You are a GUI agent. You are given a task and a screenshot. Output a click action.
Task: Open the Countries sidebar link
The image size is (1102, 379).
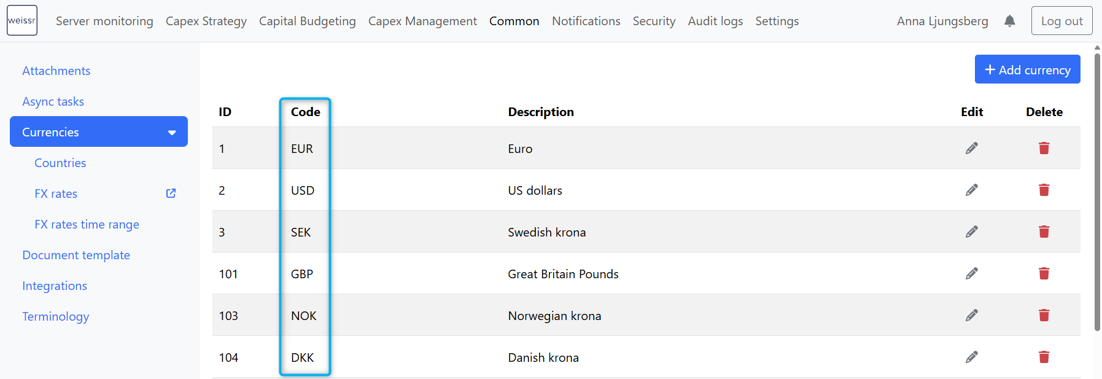60,163
